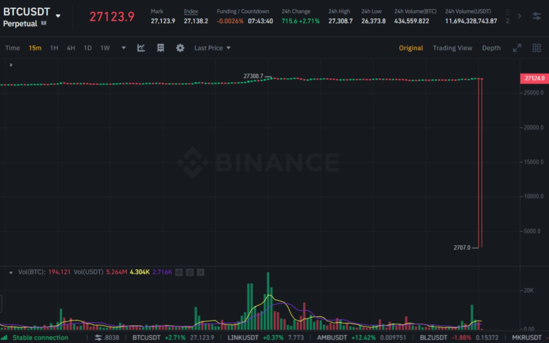Open the multi-chart grid layout icon

click(536, 48)
